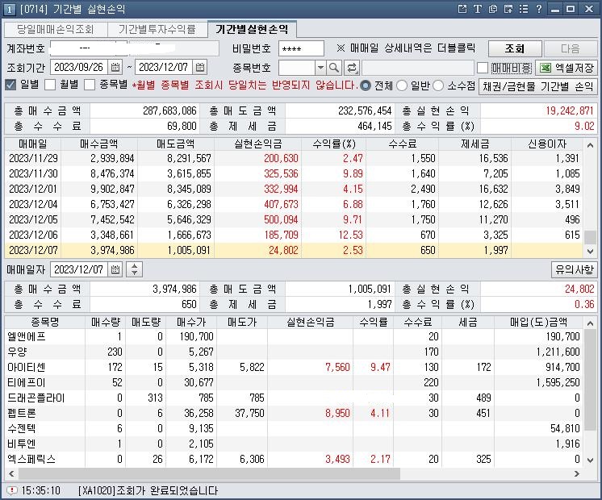Image resolution: width=602 pixels, height=500 pixels.
Task: Click the status bar alert icon
Action: point(12,490)
